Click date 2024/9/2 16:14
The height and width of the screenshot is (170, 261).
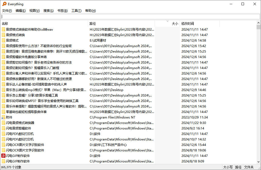coord(193,128)
